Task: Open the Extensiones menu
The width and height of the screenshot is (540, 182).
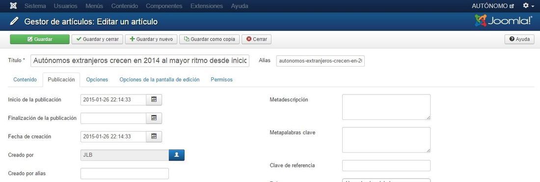Action: [207, 6]
